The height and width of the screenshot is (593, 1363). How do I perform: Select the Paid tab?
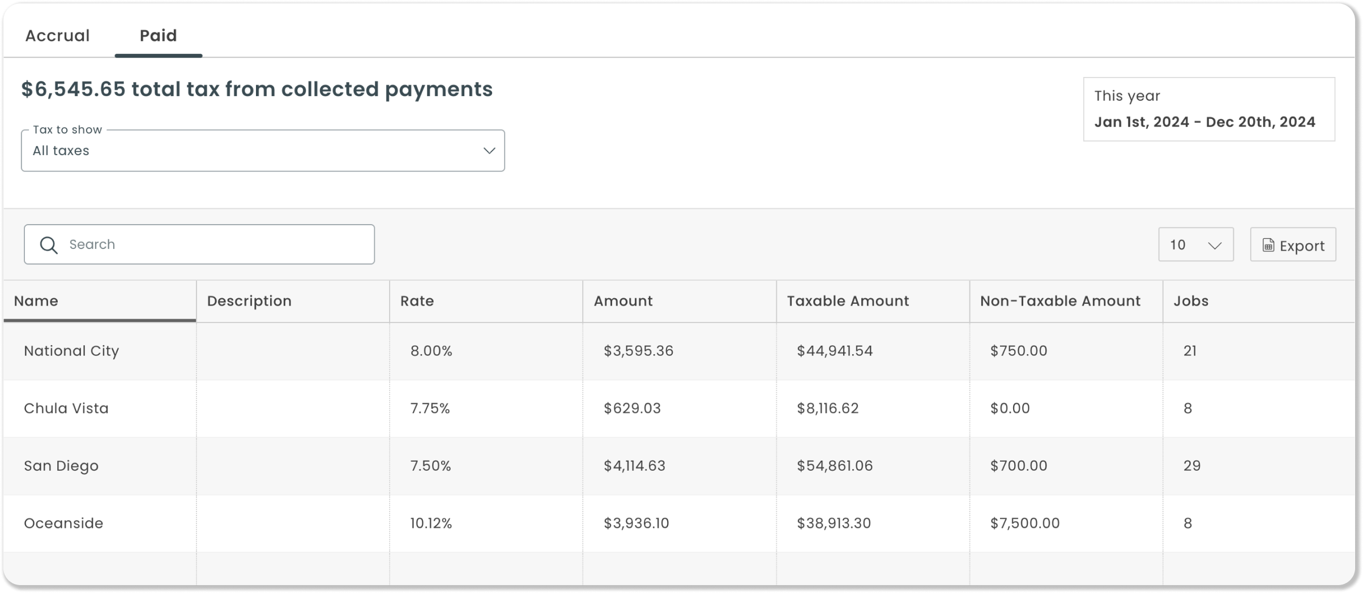158,35
